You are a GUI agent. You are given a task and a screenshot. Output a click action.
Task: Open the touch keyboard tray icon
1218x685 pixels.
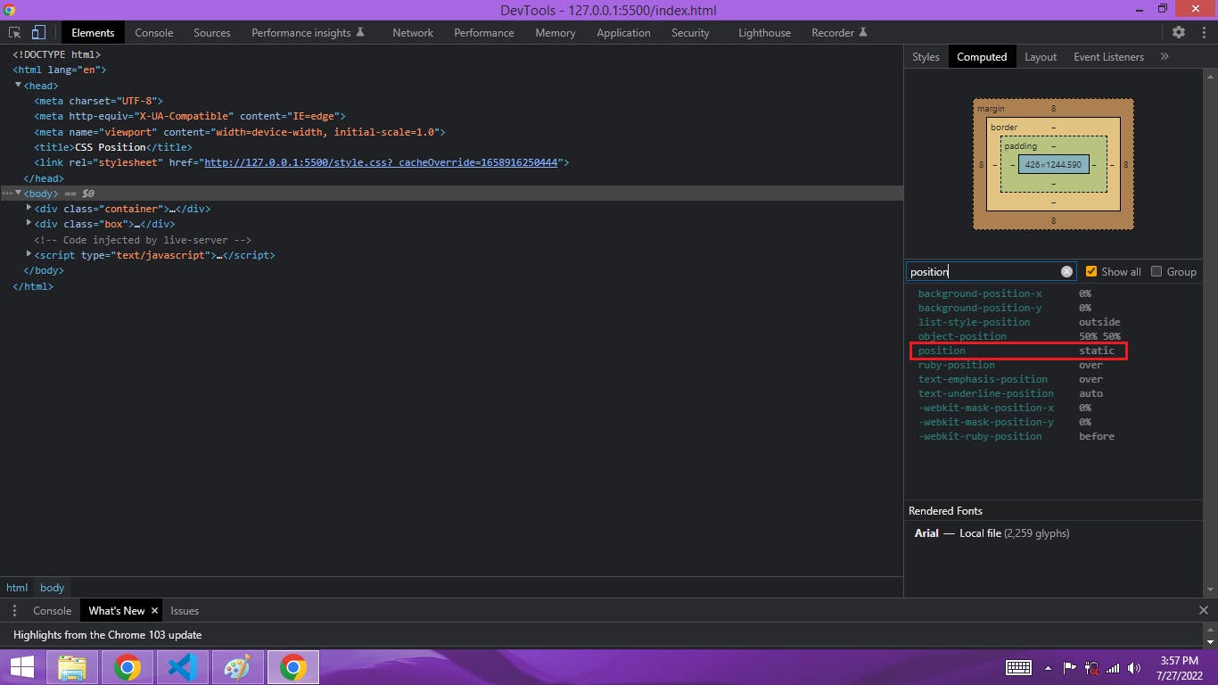point(1018,667)
